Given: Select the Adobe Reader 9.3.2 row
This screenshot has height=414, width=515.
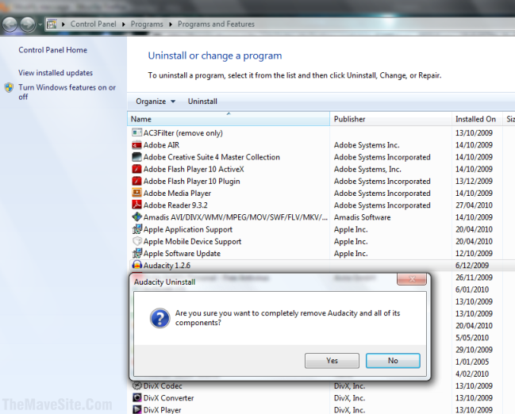Looking at the screenshot, I should click(321, 205).
